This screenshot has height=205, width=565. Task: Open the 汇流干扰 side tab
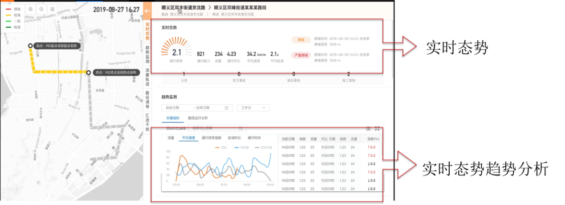point(147,123)
